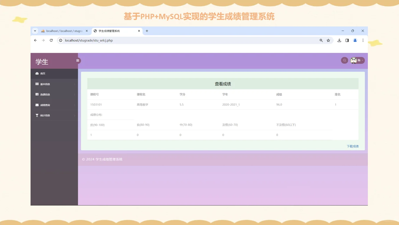The image size is (399, 225).
Task: Expand the 统计信息 sidebar chevron
Action: pyautogui.click(x=74, y=115)
